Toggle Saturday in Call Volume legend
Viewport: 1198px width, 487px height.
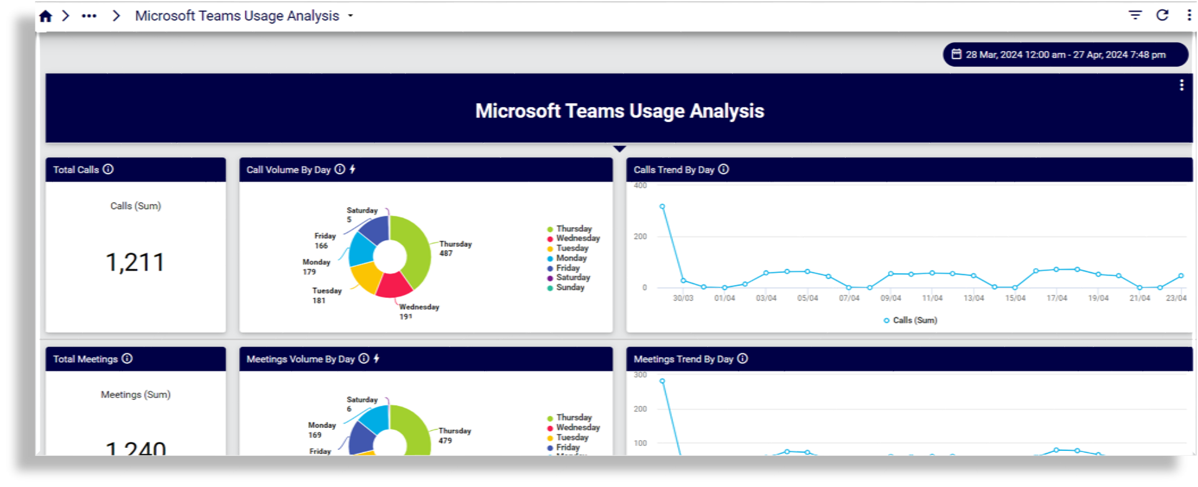click(568, 277)
